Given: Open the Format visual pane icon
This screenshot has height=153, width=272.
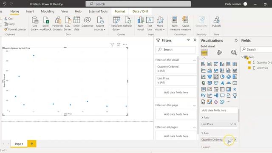Looking at the screenshot, I should pos(219,53).
